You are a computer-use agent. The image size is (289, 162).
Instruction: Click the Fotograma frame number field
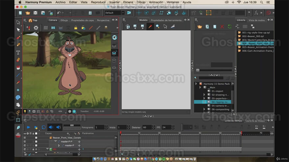tap(100, 127)
